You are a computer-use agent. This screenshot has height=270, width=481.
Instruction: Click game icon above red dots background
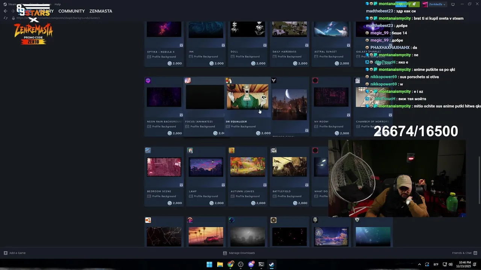click(274, 220)
